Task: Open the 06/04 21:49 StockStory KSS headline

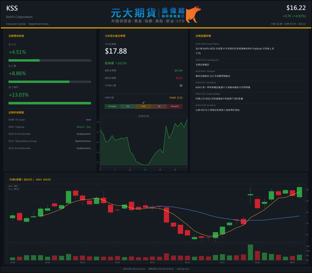Action: (x=217, y=110)
